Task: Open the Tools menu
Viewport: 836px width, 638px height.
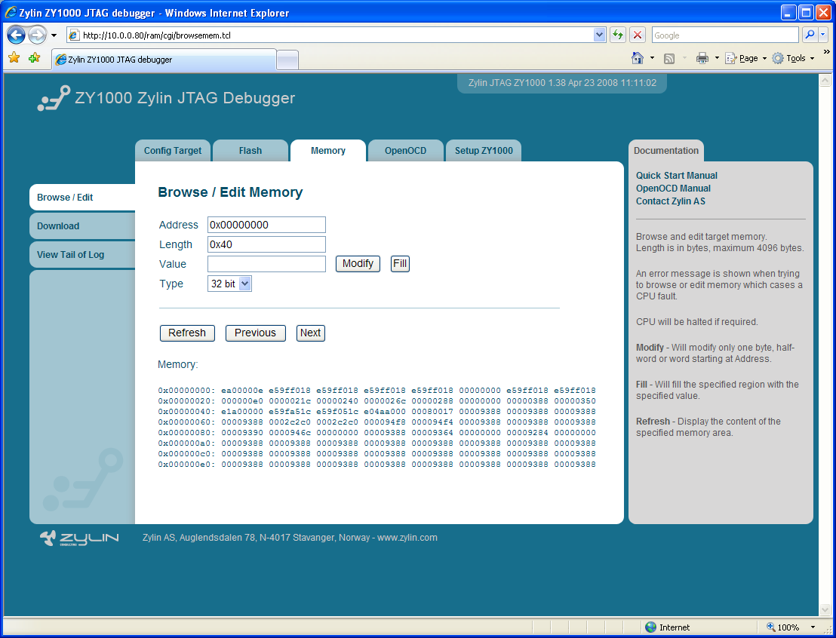Action: click(793, 58)
